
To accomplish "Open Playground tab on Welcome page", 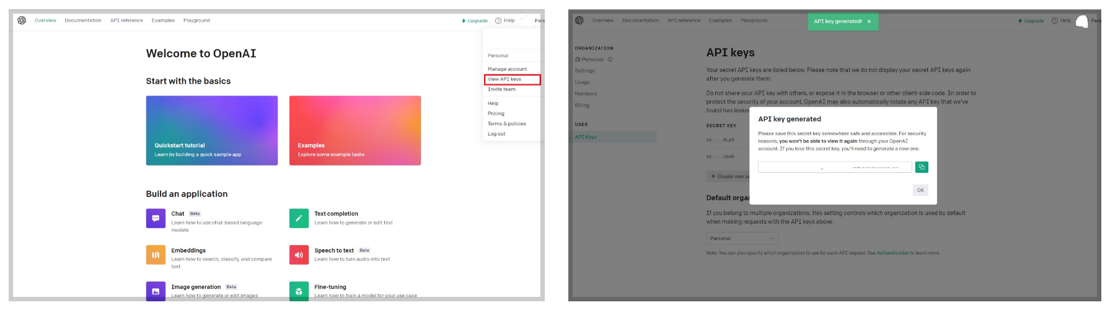I will pyautogui.click(x=196, y=20).
